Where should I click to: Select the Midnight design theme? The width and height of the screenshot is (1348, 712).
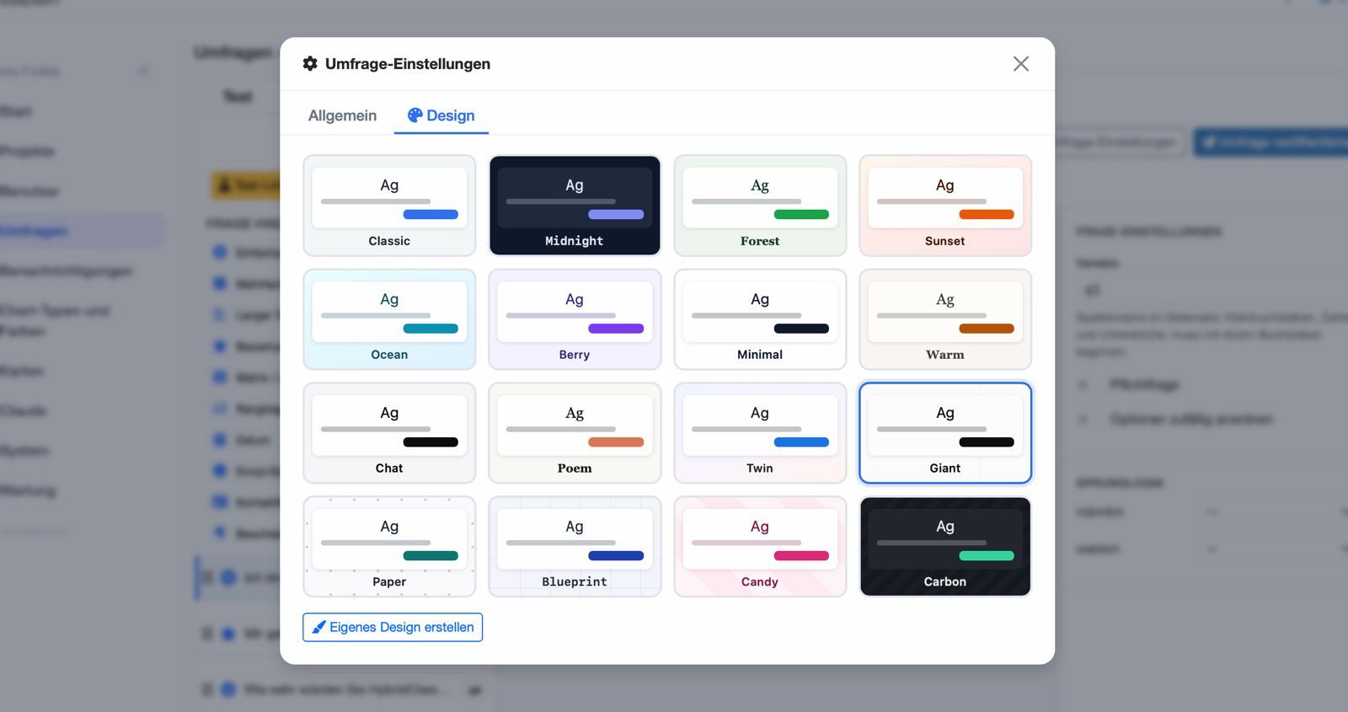tap(575, 206)
